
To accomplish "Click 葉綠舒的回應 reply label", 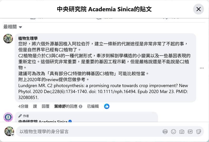I will click(66, 106).
